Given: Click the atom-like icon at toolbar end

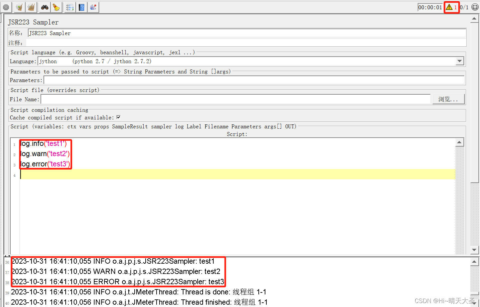Looking at the screenshot, I should (93, 7).
